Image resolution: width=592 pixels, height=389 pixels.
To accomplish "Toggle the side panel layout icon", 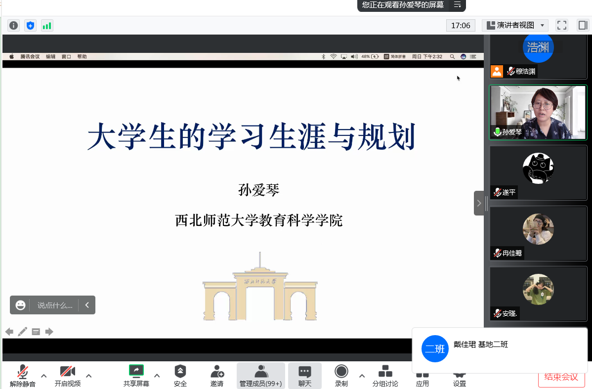I will [582, 25].
